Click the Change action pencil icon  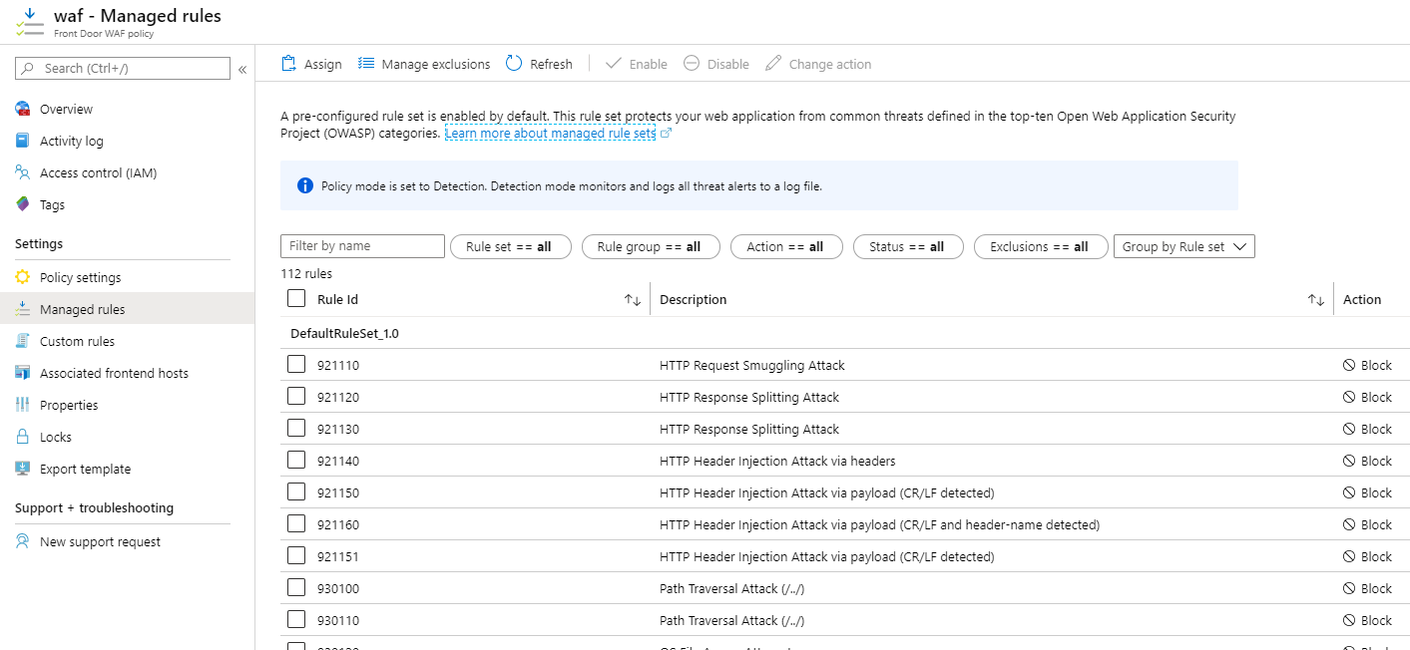click(773, 64)
